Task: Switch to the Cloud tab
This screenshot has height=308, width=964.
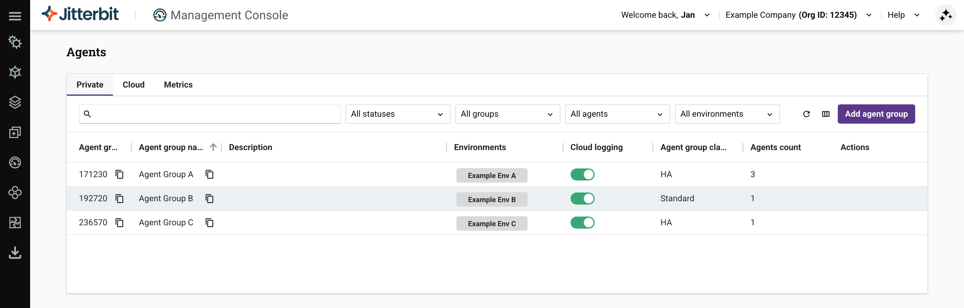Action: pos(133,85)
